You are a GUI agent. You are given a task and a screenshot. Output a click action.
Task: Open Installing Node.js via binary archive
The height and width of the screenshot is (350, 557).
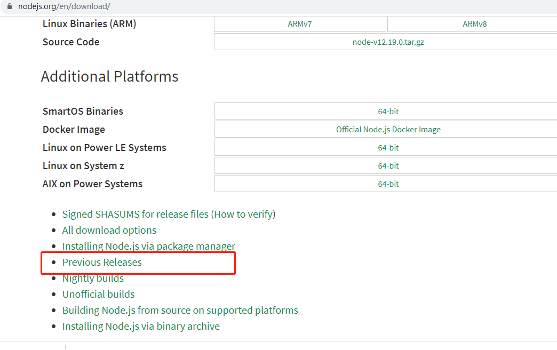[141, 327]
